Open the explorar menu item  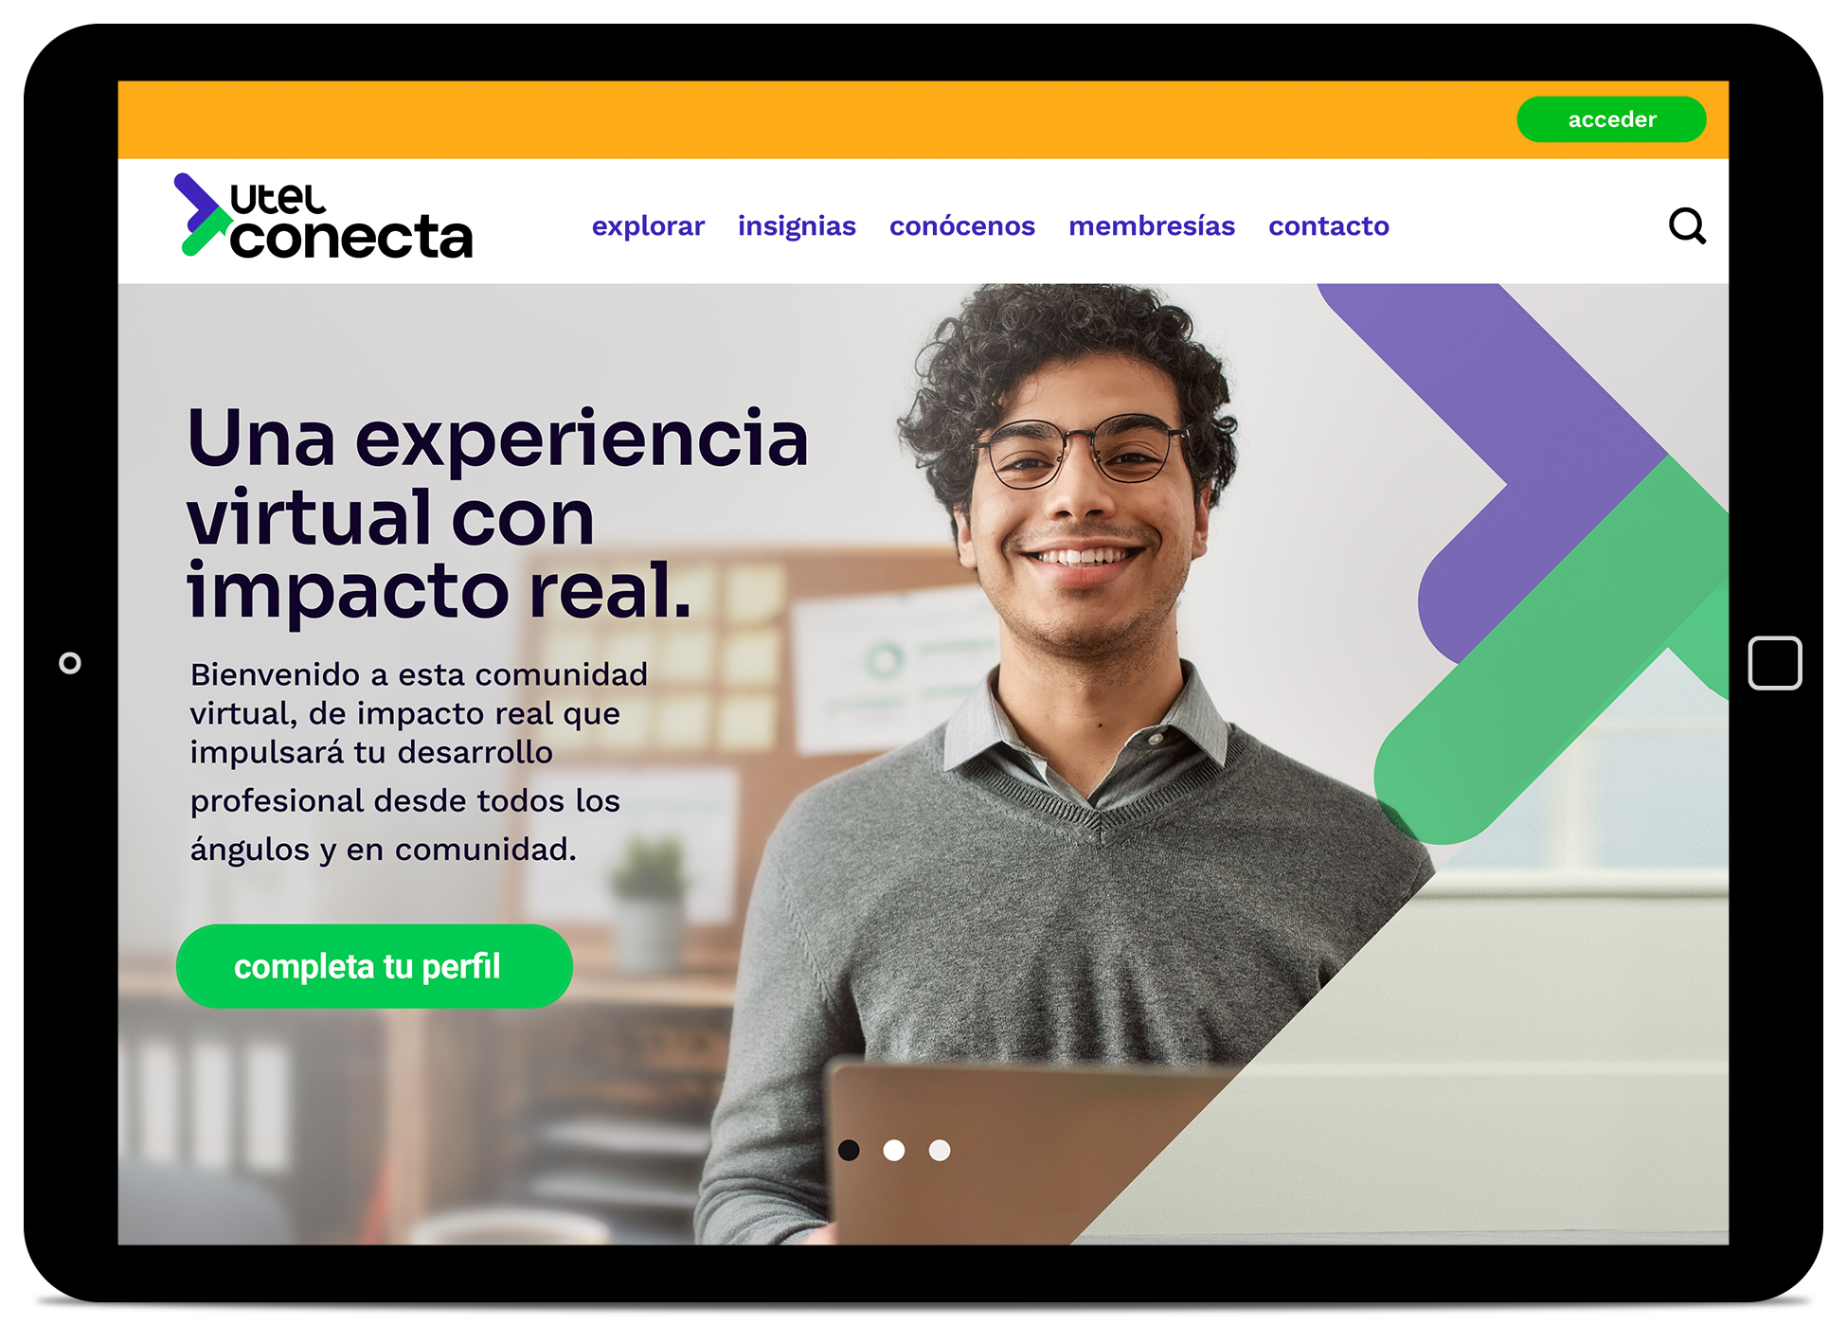pos(648,226)
